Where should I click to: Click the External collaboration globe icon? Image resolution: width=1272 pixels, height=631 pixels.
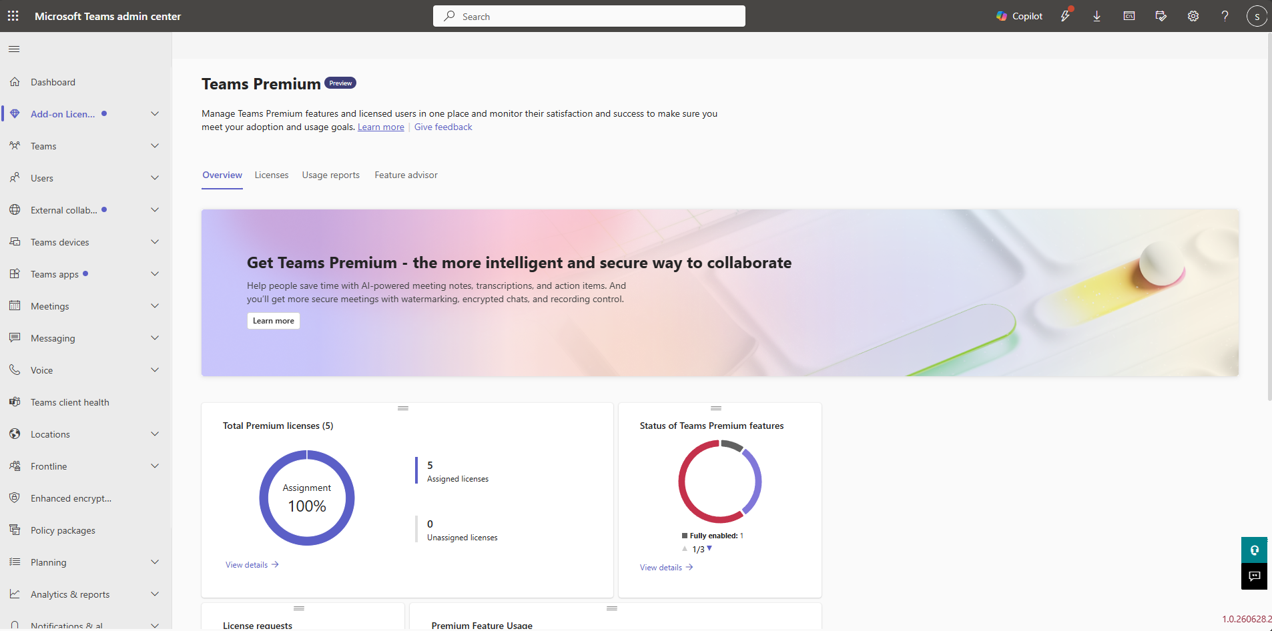click(15, 210)
